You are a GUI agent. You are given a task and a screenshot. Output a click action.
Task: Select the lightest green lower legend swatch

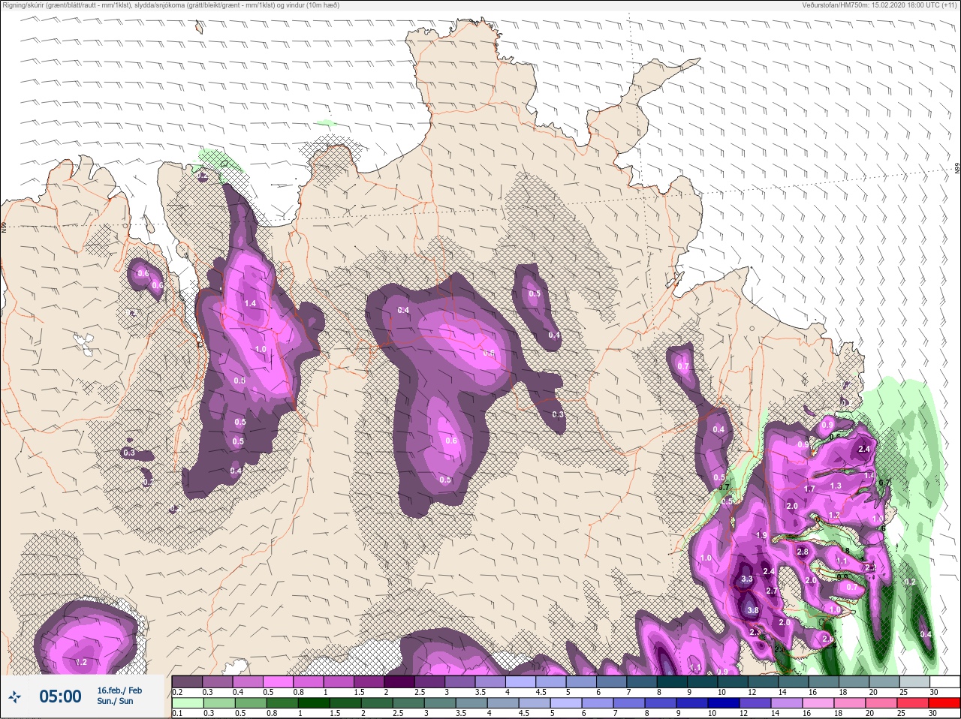click(x=187, y=703)
